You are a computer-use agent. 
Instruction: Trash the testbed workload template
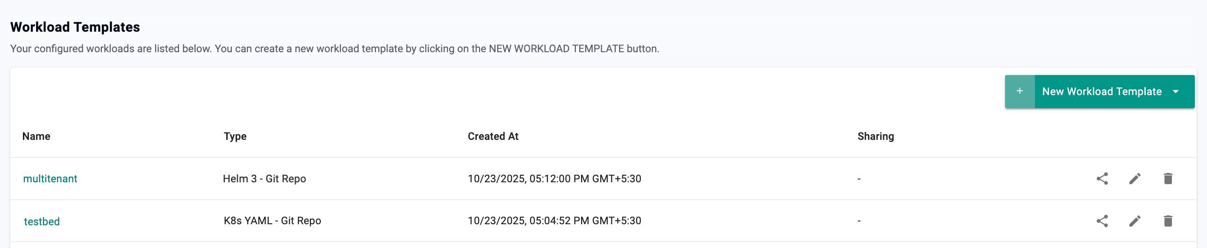coord(1168,221)
